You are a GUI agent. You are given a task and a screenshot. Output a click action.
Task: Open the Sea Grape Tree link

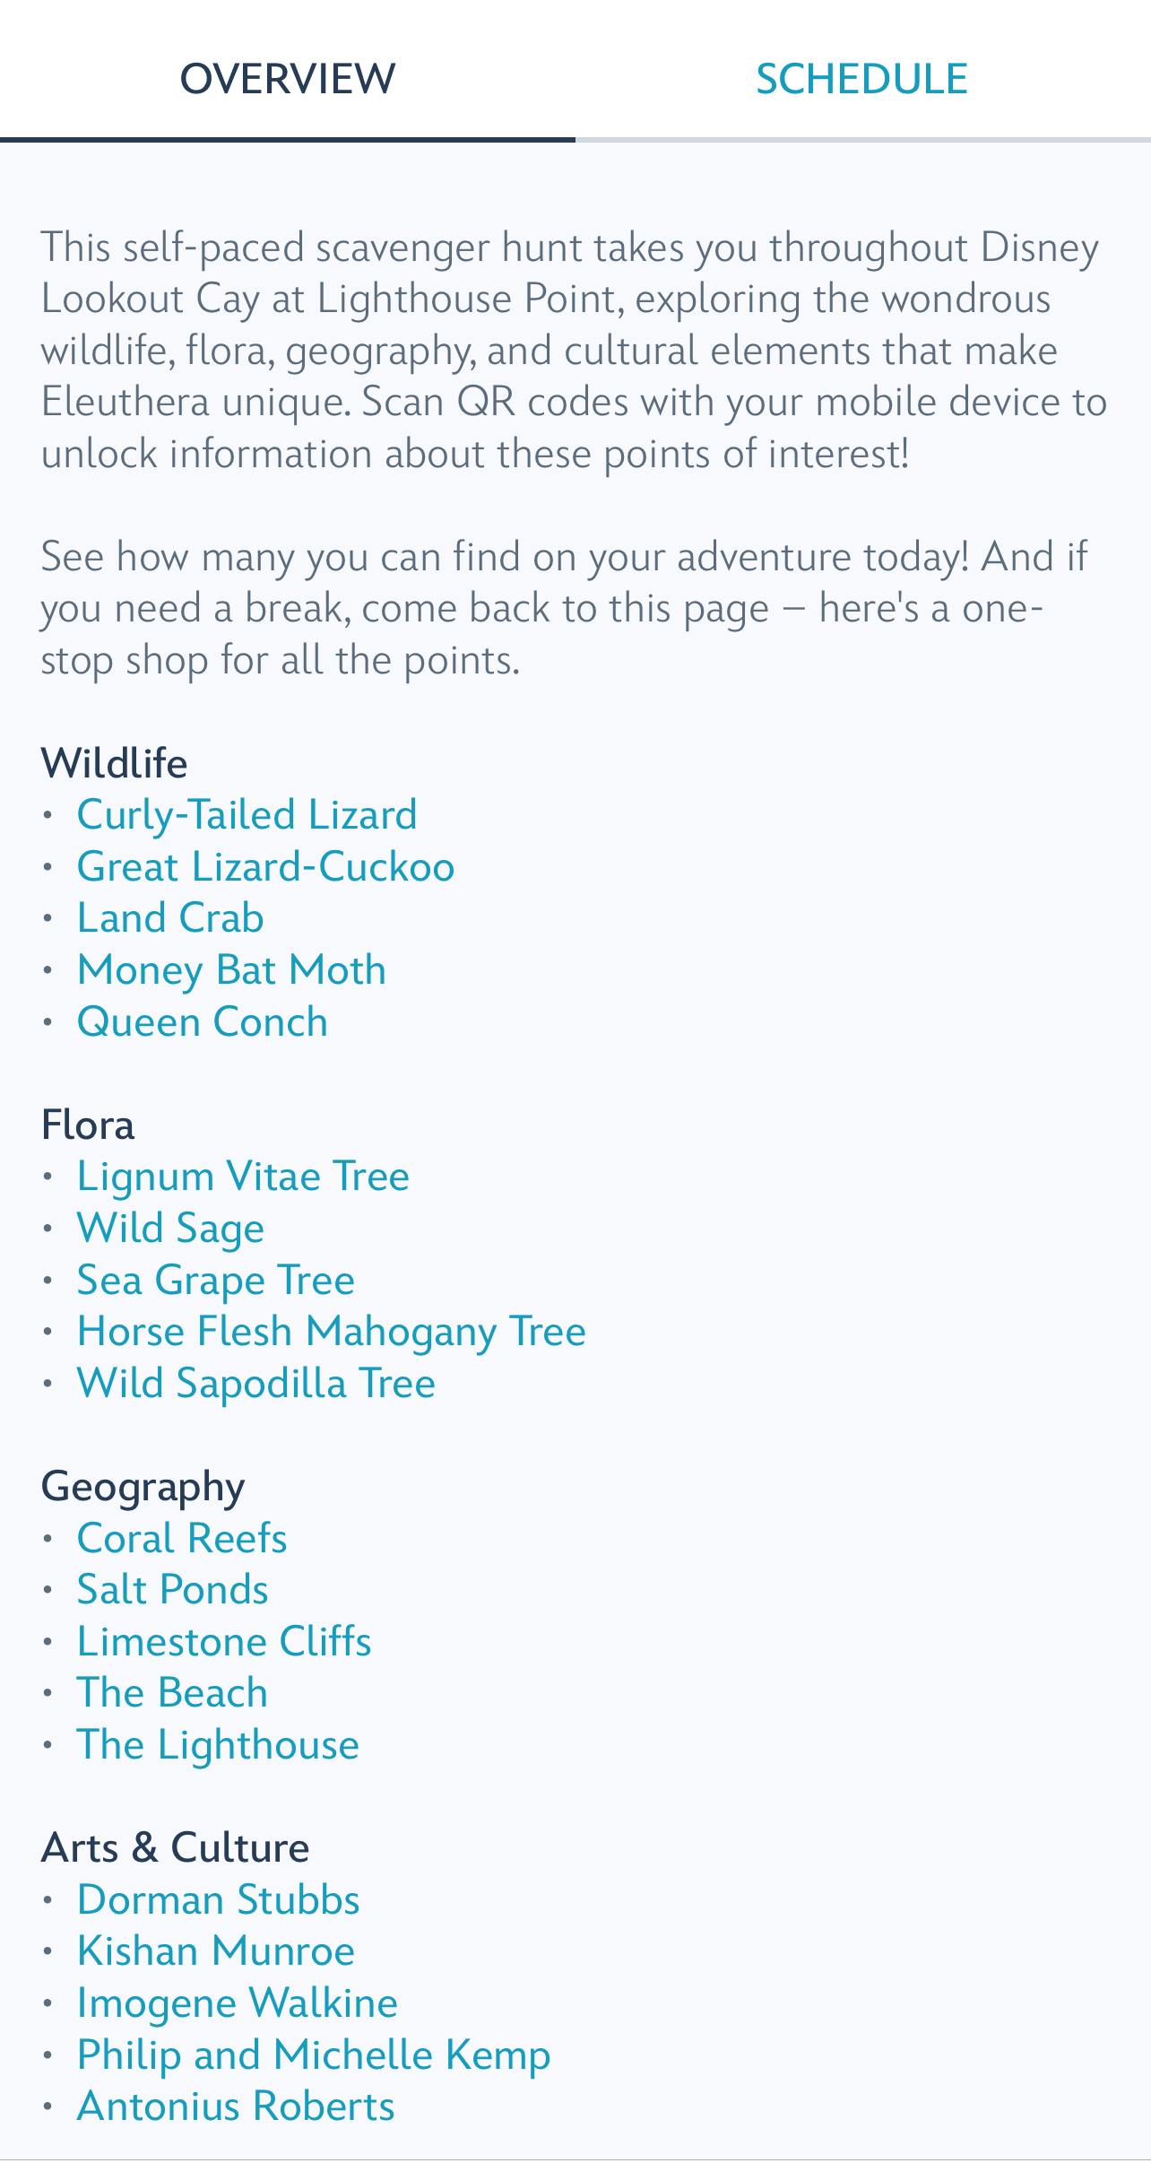click(216, 1280)
